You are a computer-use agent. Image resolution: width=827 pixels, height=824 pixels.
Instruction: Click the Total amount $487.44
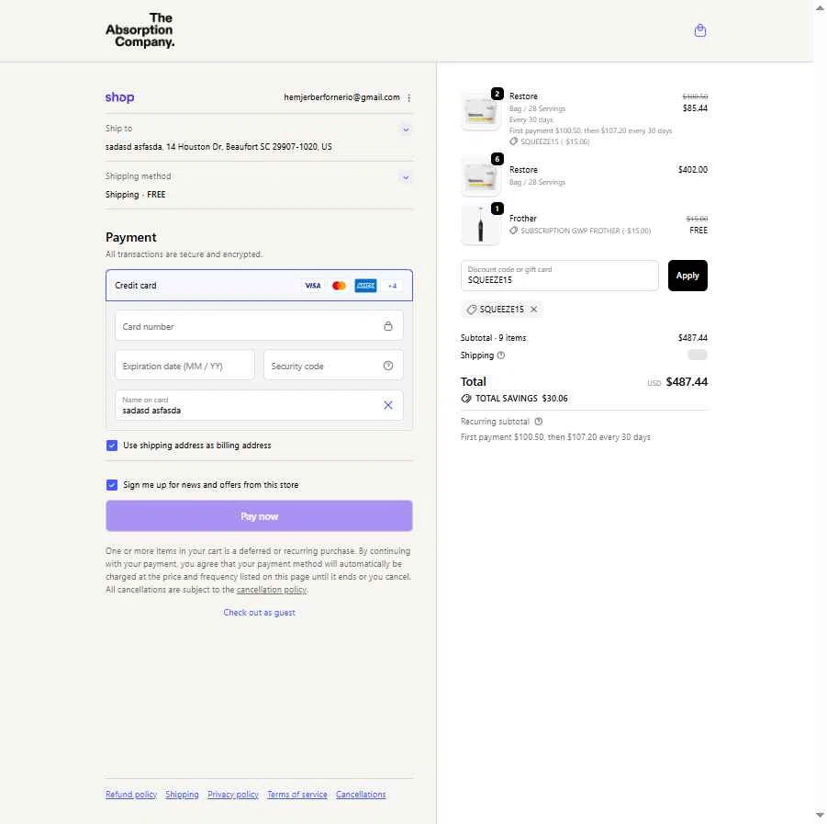(687, 381)
